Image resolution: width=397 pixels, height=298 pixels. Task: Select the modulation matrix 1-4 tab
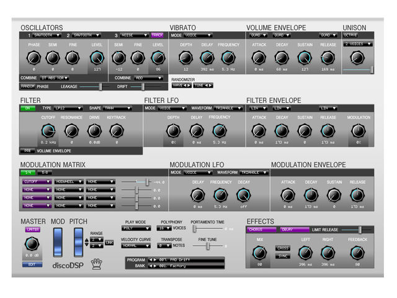28,173
